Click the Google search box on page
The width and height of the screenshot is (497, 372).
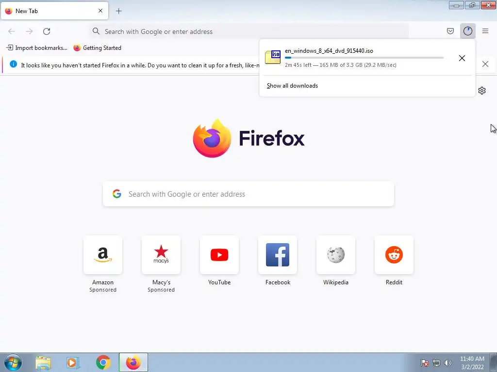tap(248, 194)
